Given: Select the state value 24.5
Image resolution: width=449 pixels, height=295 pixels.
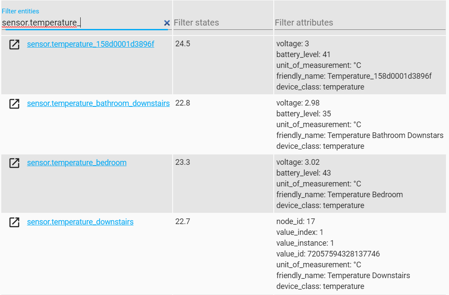Looking at the screenshot, I should point(181,43).
